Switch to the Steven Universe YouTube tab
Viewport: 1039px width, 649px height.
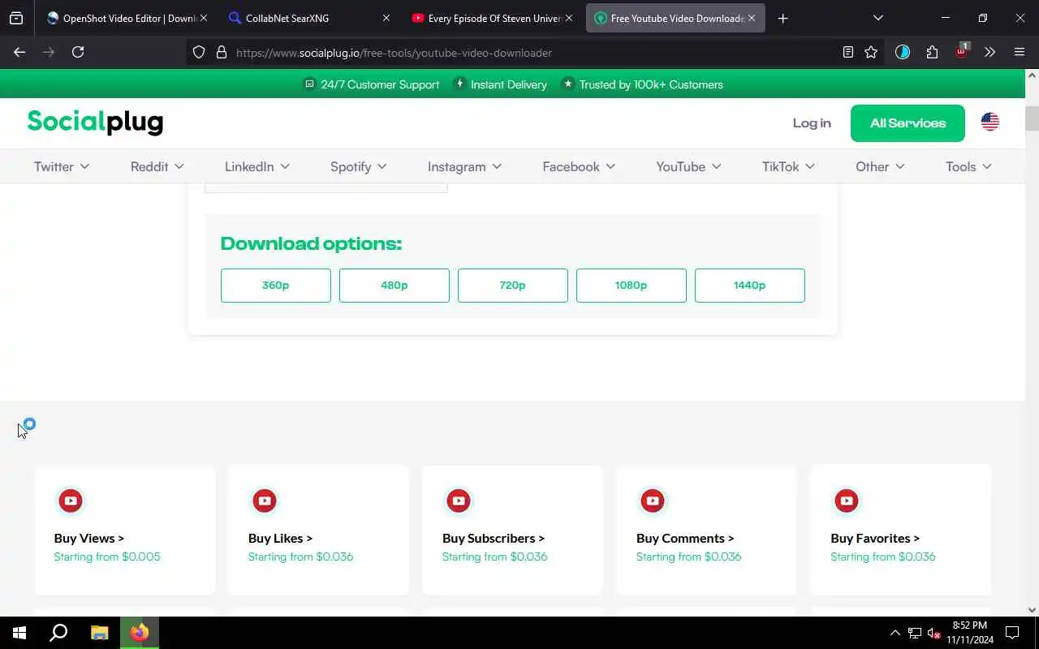491,18
